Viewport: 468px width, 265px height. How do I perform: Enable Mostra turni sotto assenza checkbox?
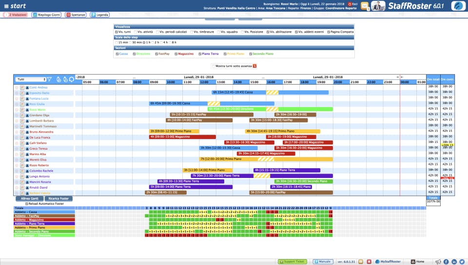coord(214,66)
